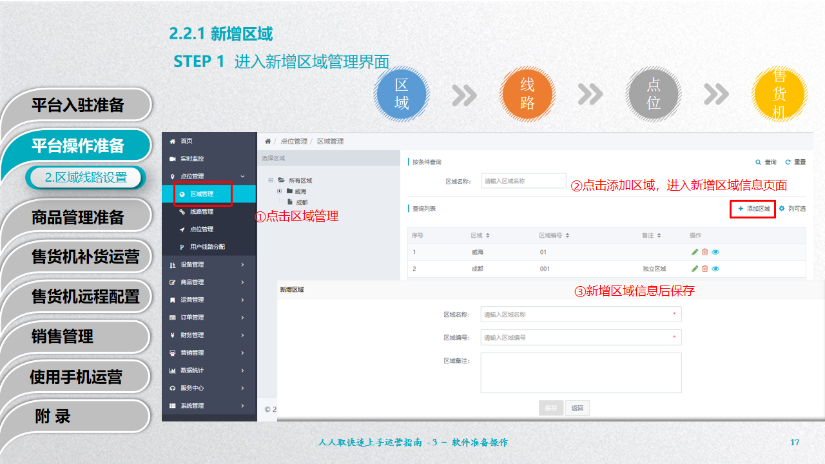Click the home icon in the breadcrumb
This screenshot has width=825, height=464.
267,141
